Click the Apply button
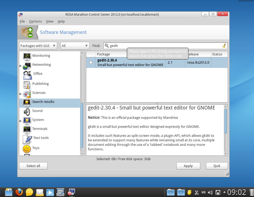Image resolution: width=254 pixels, height=197 pixels. (188, 166)
